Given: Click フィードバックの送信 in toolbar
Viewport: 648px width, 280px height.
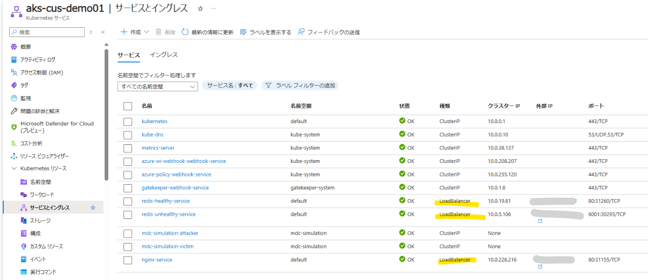Looking at the screenshot, I should pyautogui.click(x=329, y=32).
